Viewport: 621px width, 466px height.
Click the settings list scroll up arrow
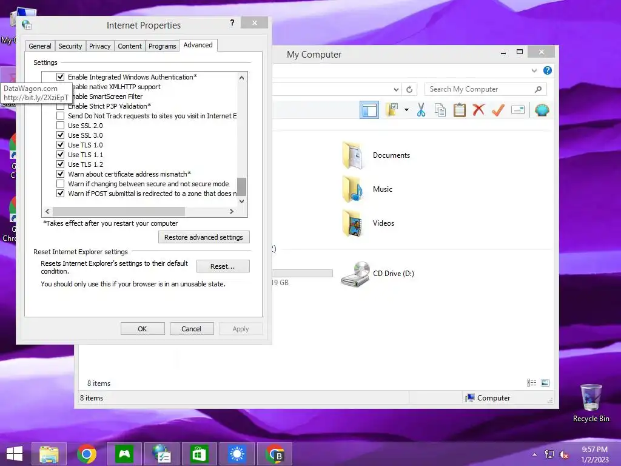[x=241, y=78]
